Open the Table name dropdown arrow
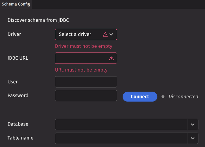The image size is (205, 147). [x=193, y=138]
